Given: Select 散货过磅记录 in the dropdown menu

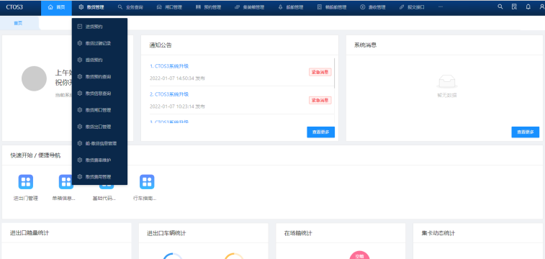Looking at the screenshot, I should click(x=99, y=43).
